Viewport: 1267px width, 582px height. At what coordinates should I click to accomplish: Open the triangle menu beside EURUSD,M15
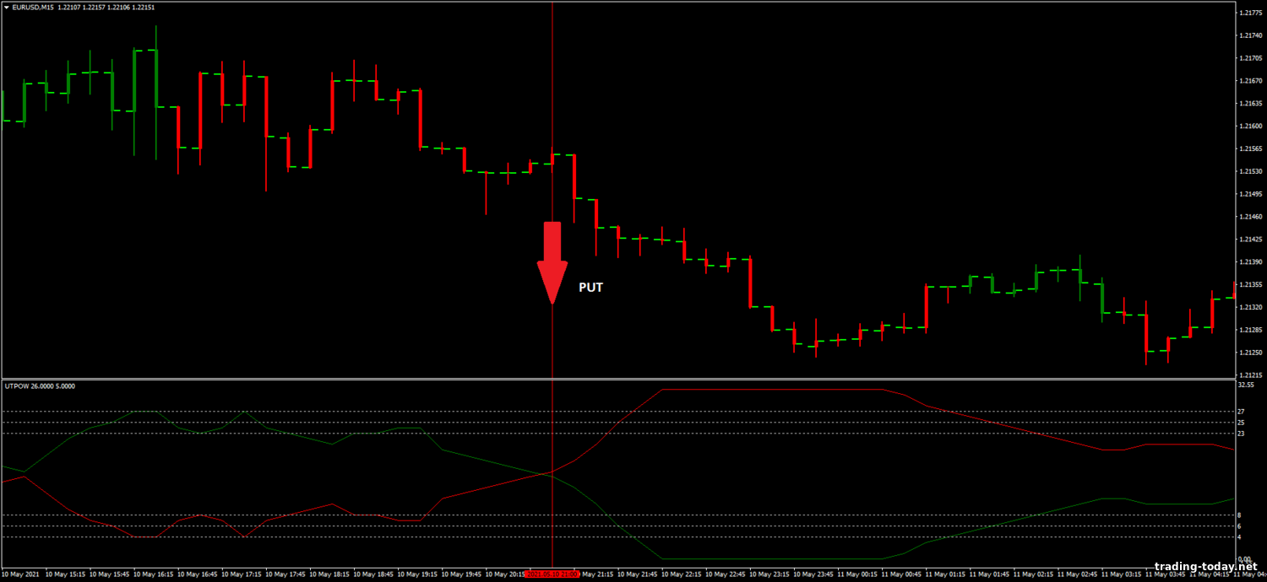tap(6, 7)
